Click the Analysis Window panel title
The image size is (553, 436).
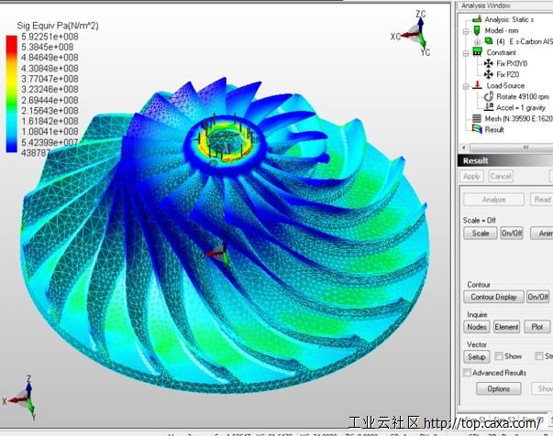coord(486,5)
